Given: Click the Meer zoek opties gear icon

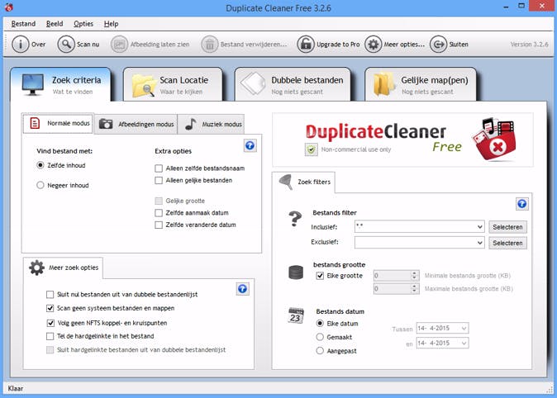Looking at the screenshot, I should [36, 268].
